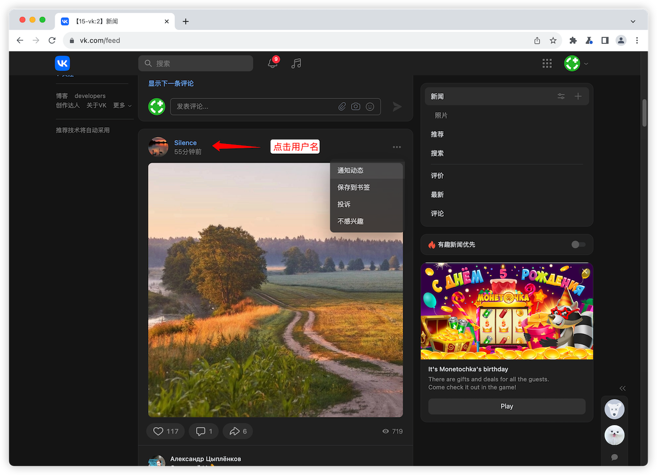Open the emoji smiley picker
Viewport: 657px width, 475px height.
point(370,107)
